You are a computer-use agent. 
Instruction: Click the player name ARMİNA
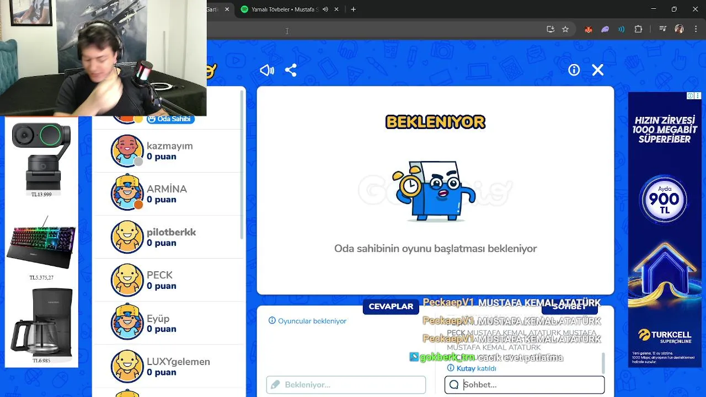tap(167, 189)
